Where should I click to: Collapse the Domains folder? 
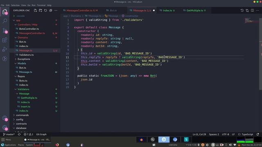point(23,38)
